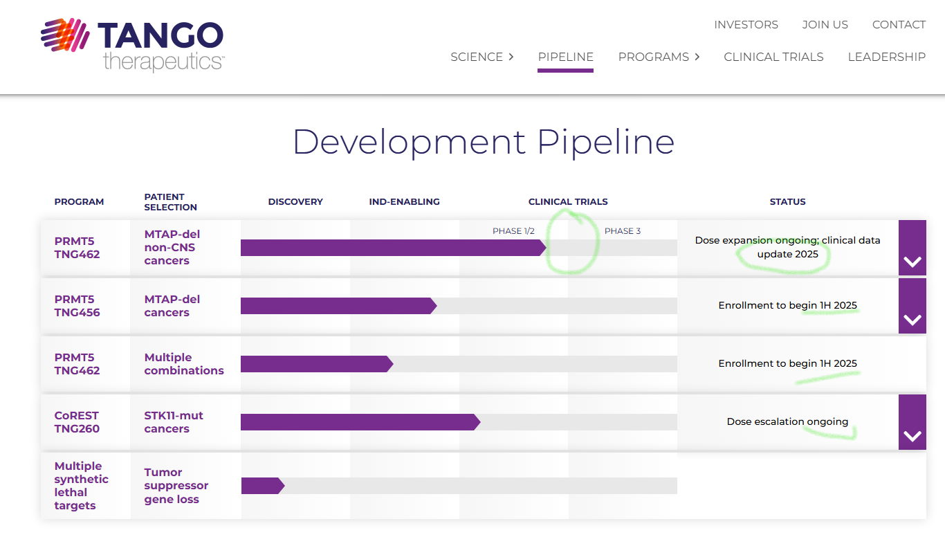The height and width of the screenshot is (537, 945).
Task: Click the PRMT5 TNG456 program name
Action: click(x=77, y=306)
